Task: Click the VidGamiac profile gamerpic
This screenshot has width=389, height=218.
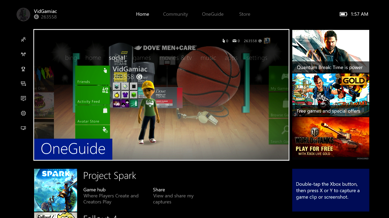Action: (23, 14)
